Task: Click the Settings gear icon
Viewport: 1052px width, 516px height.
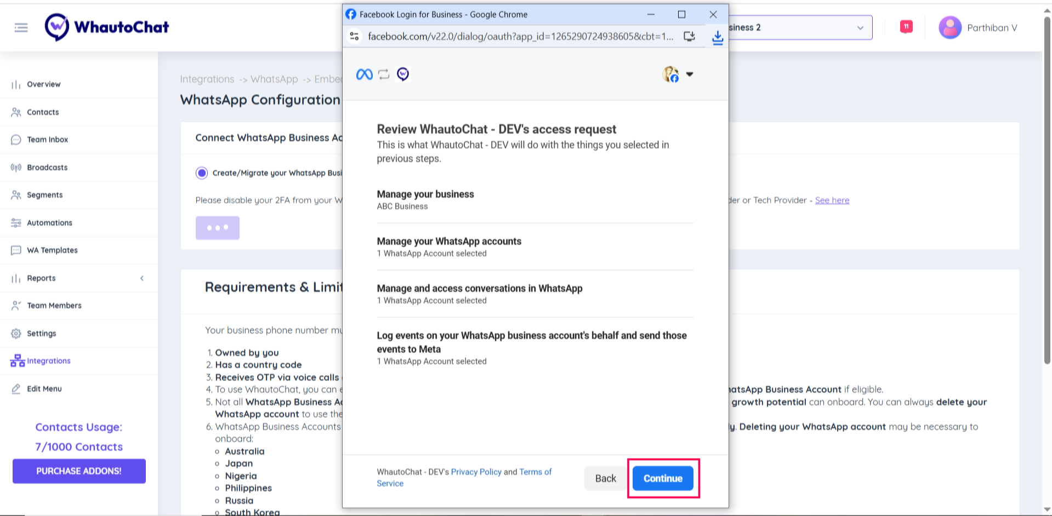Action: click(x=16, y=334)
